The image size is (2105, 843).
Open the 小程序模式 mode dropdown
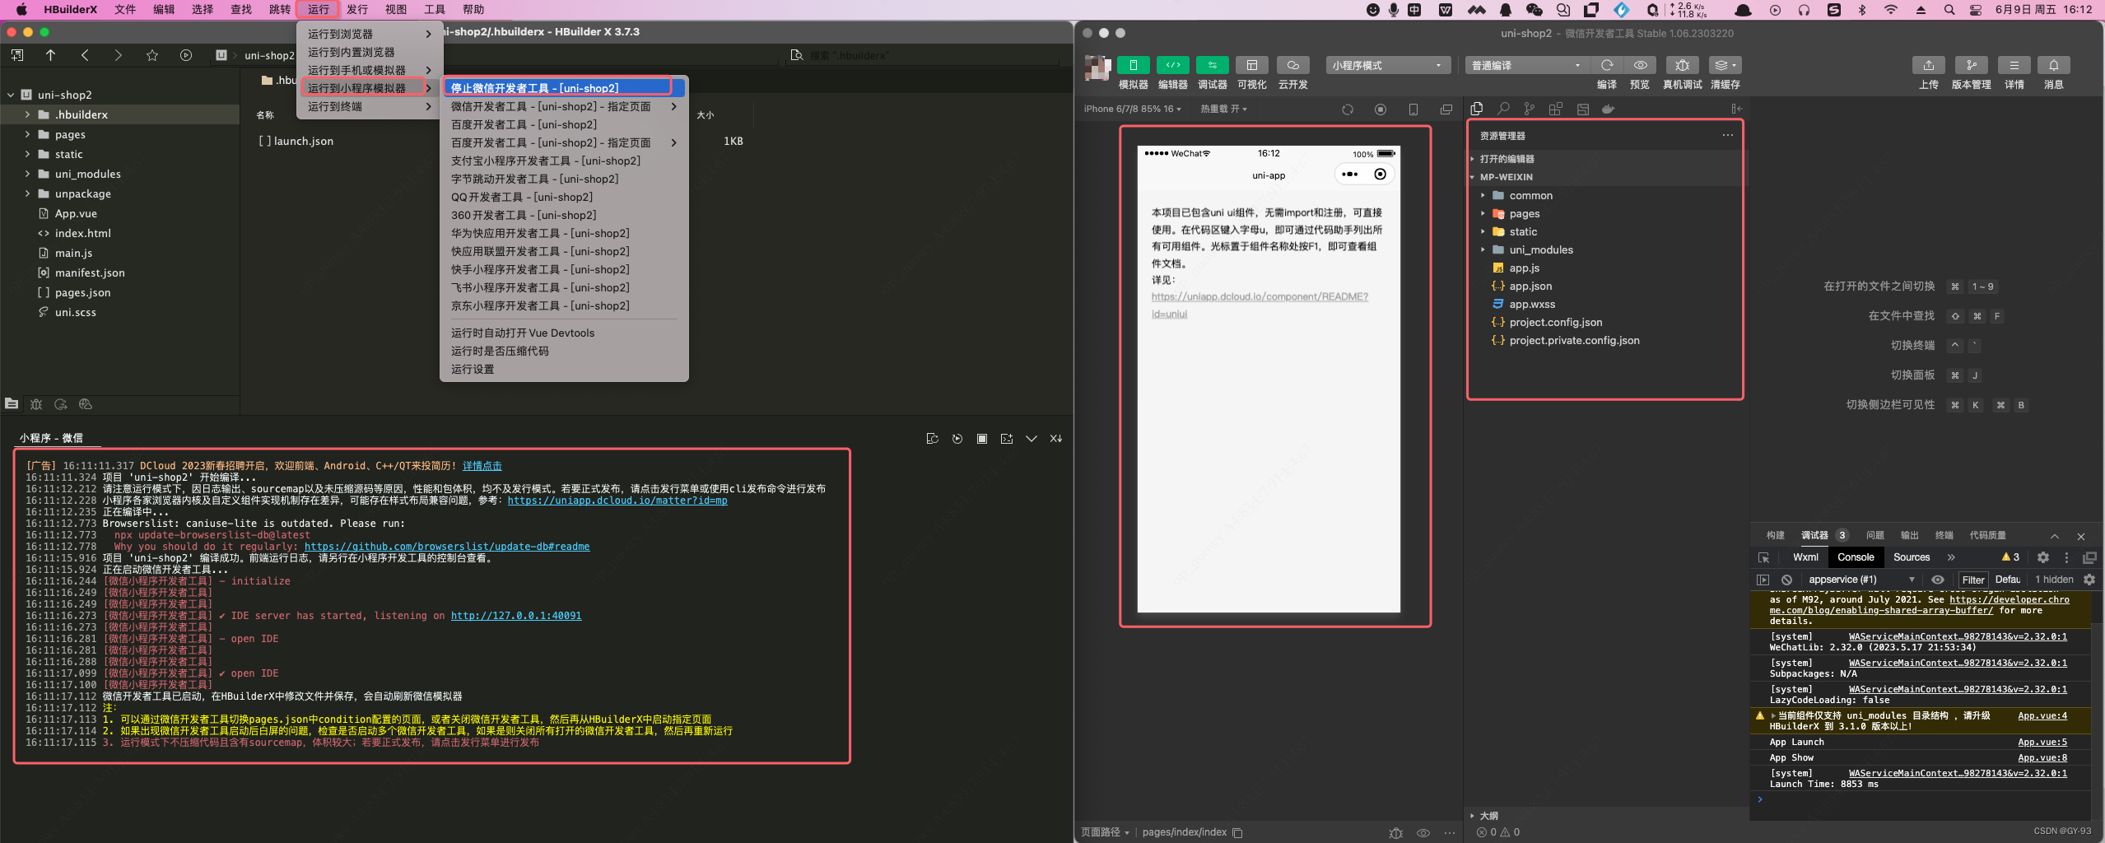click(x=1387, y=65)
